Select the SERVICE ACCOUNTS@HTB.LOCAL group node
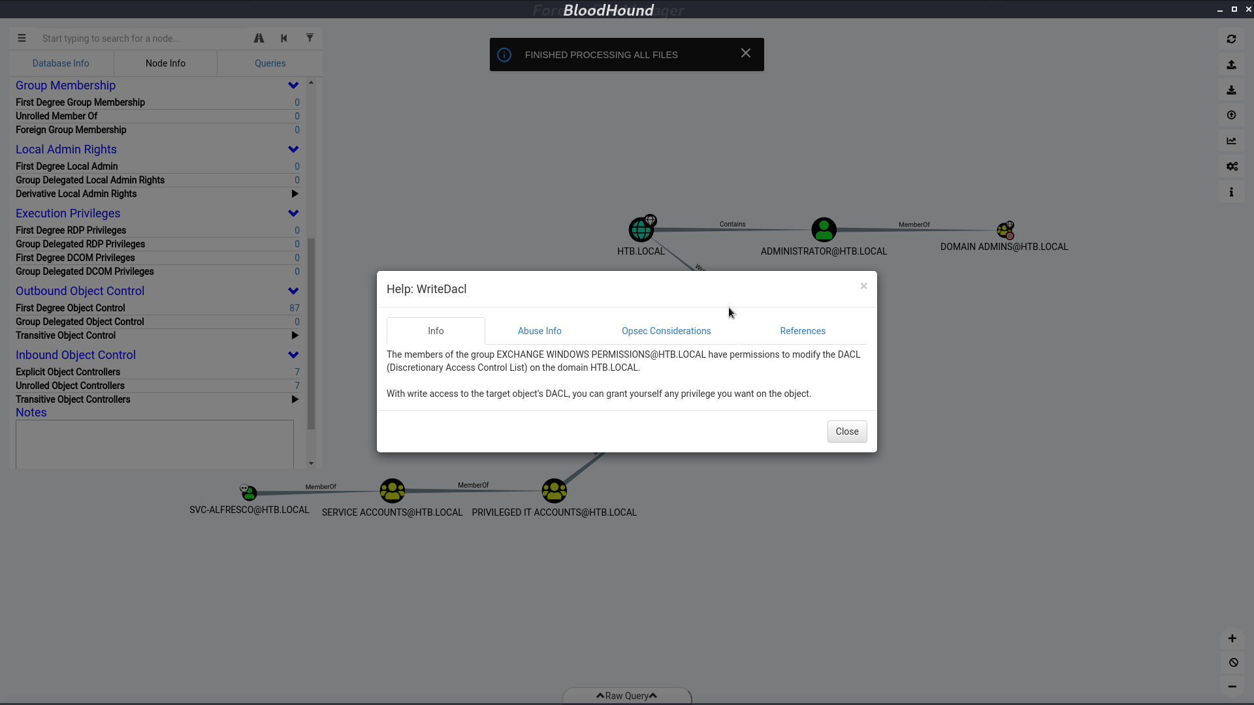This screenshot has height=705, width=1254. pos(393,491)
